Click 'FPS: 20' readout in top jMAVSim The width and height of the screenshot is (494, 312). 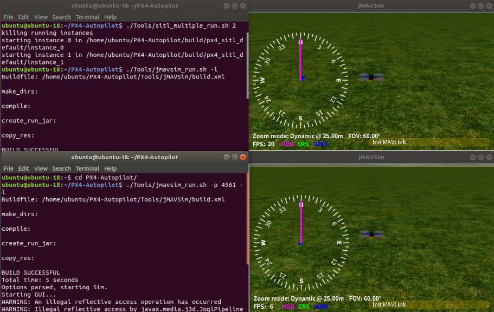(x=264, y=144)
